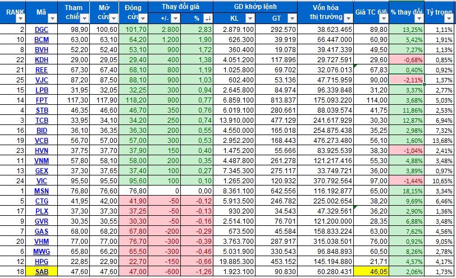Open the VIC stock link
The image size is (456, 278).
[x=42, y=181]
